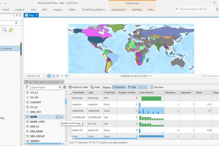Image resolution: width=219 pixels, height=146 pixels.
Task: Click Update Symbology icon on NAME field
Action: (x=57, y=117)
